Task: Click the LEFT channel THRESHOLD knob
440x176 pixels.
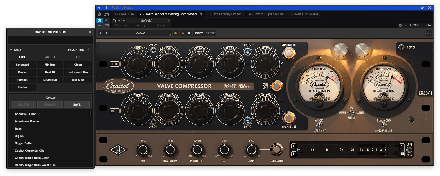Action: (x=168, y=64)
